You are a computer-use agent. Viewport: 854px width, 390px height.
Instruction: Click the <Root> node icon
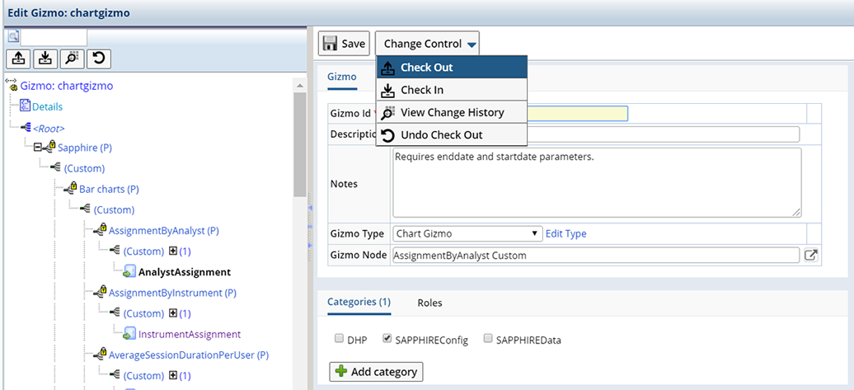point(25,128)
